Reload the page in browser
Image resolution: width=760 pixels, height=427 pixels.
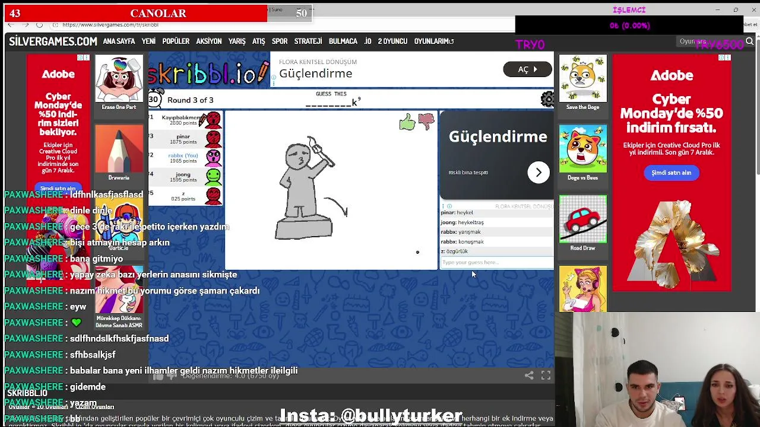tap(39, 25)
